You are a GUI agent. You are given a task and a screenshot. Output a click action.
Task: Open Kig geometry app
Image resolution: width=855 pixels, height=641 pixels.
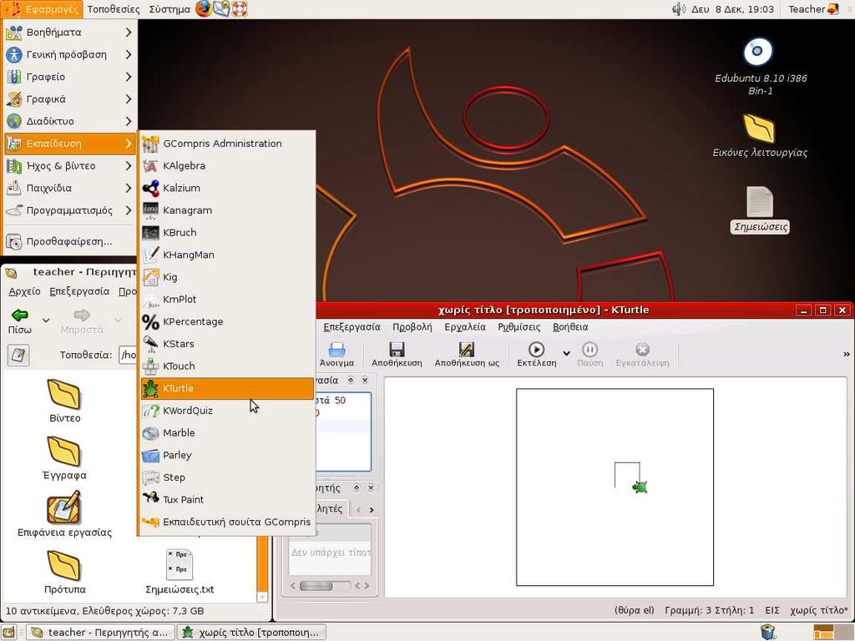click(227, 277)
